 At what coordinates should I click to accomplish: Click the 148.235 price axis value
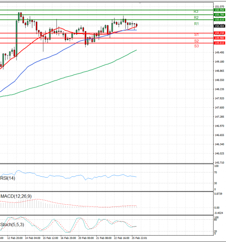point(219,89)
